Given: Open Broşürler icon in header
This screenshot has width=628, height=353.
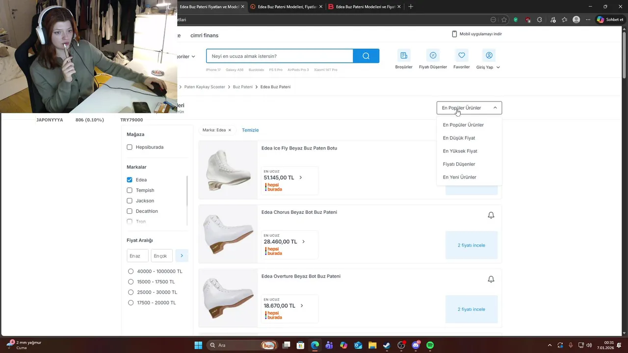Looking at the screenshot, I should point(404,55).
